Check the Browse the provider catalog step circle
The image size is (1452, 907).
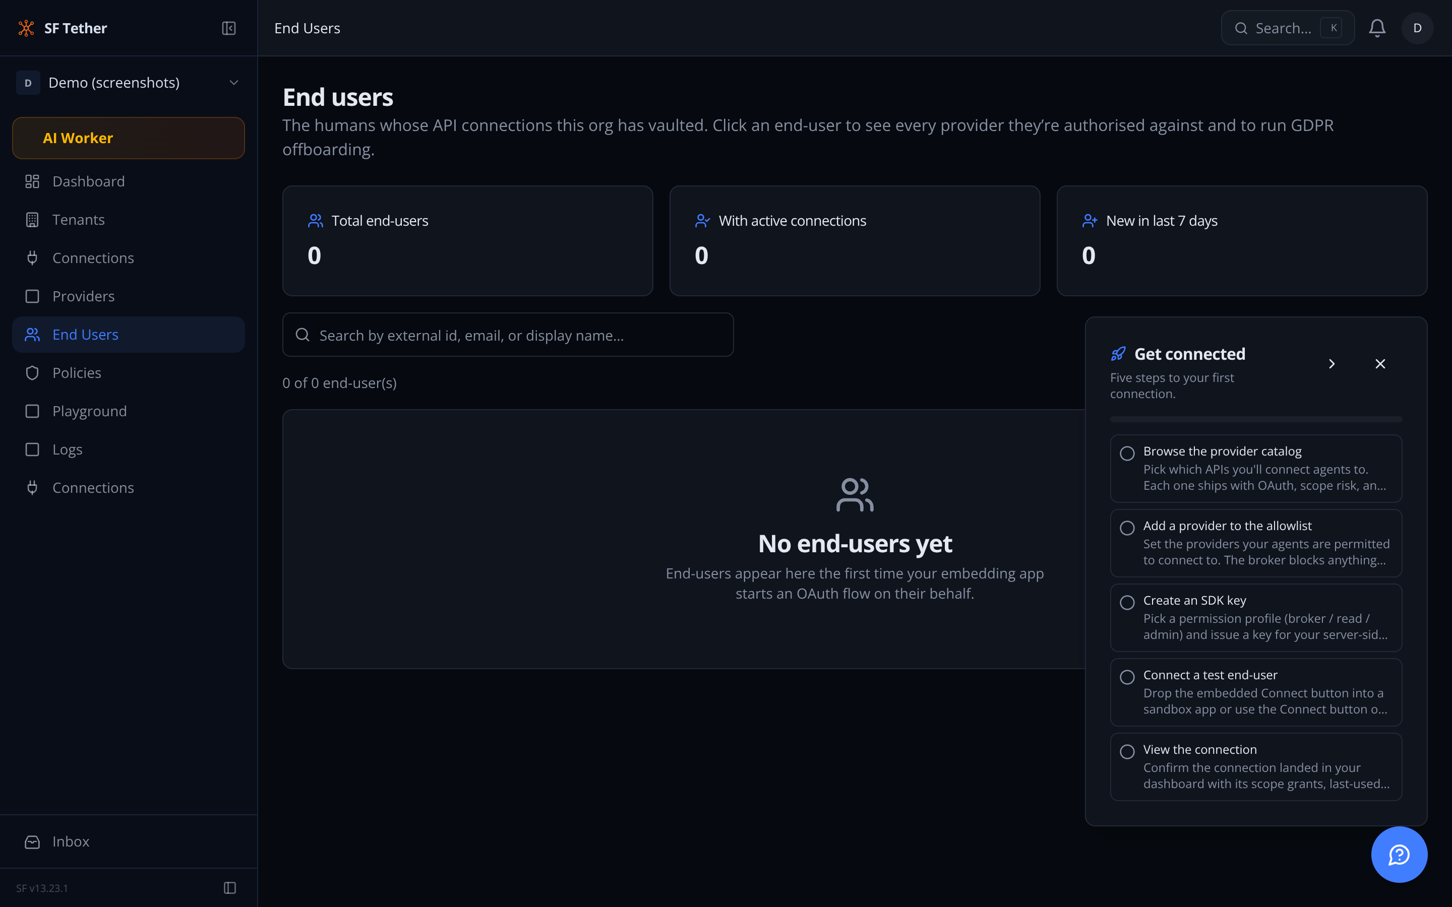click(x=1127, y=454)
